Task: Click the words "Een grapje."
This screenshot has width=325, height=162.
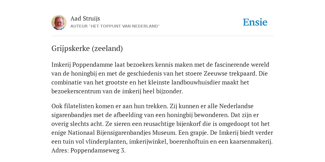Action: [x=193, y=133]
